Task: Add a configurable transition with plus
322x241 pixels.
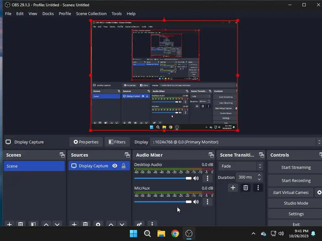Action: point(233,188)
